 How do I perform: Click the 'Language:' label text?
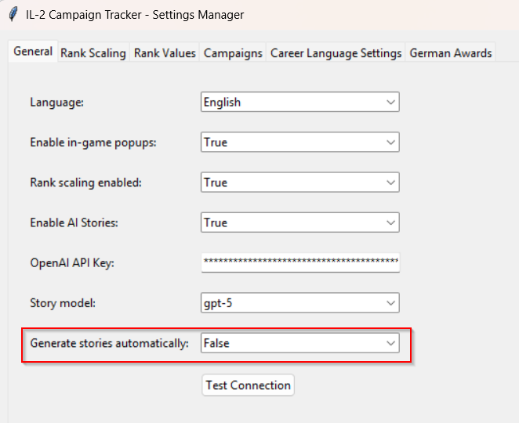point(56,103)
